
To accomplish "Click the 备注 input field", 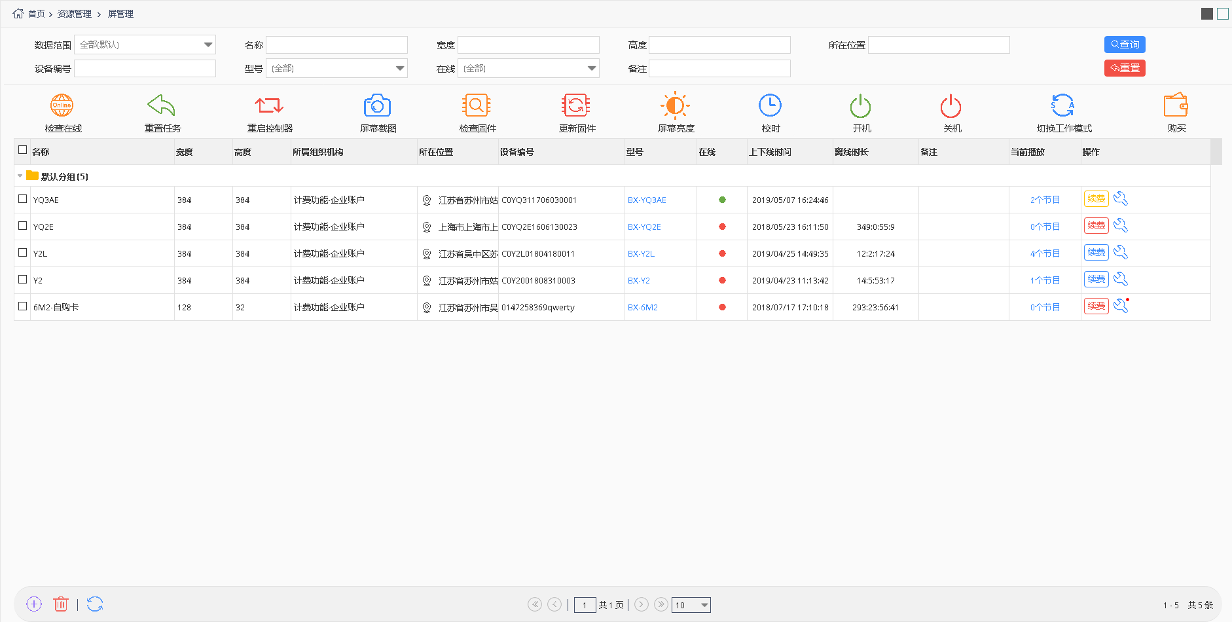I will point(719,68).
